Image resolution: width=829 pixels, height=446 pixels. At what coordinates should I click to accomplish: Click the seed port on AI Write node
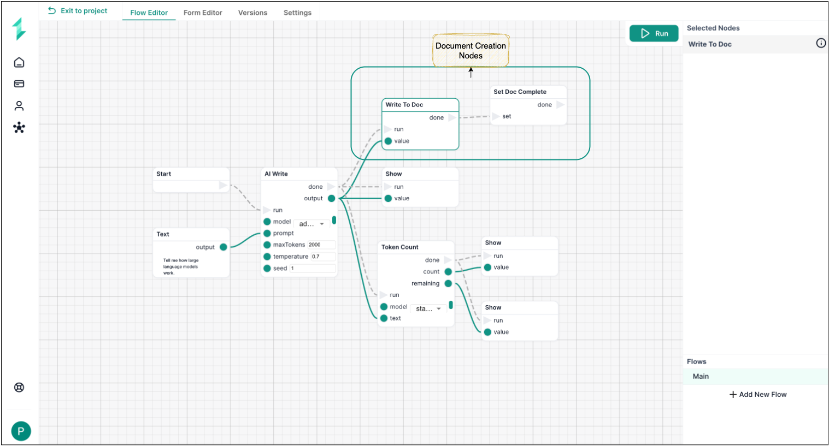coord(267,268)
